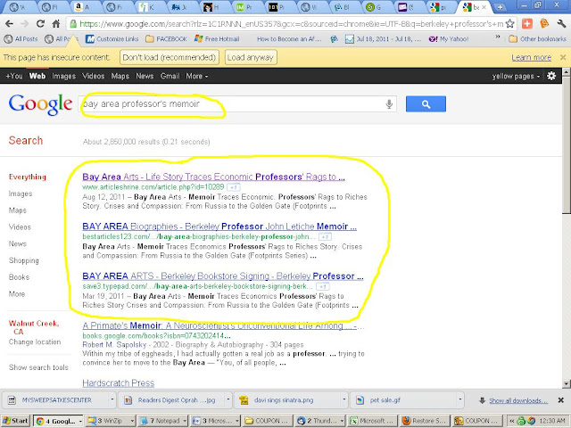Go to the browser home page
The image size is (571, 428).
coord(55,24)
